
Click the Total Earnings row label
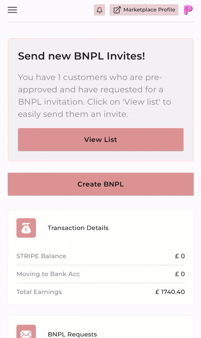point(39,292)
